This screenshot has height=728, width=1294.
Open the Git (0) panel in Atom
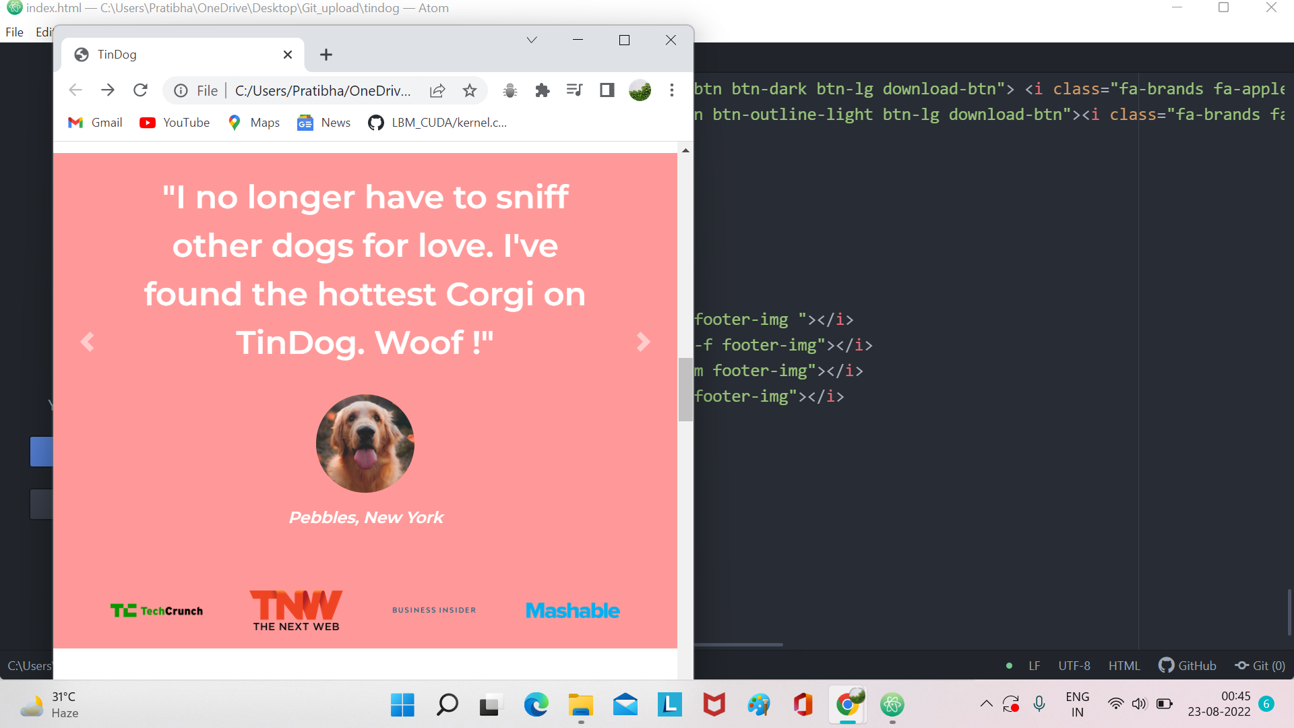point(1260,665)
